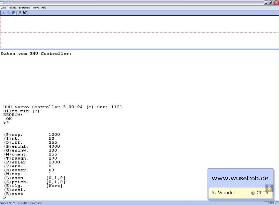Click the Copy toolbar icon
The width and height of the screenshot is (279, 205).
[8, 13]
